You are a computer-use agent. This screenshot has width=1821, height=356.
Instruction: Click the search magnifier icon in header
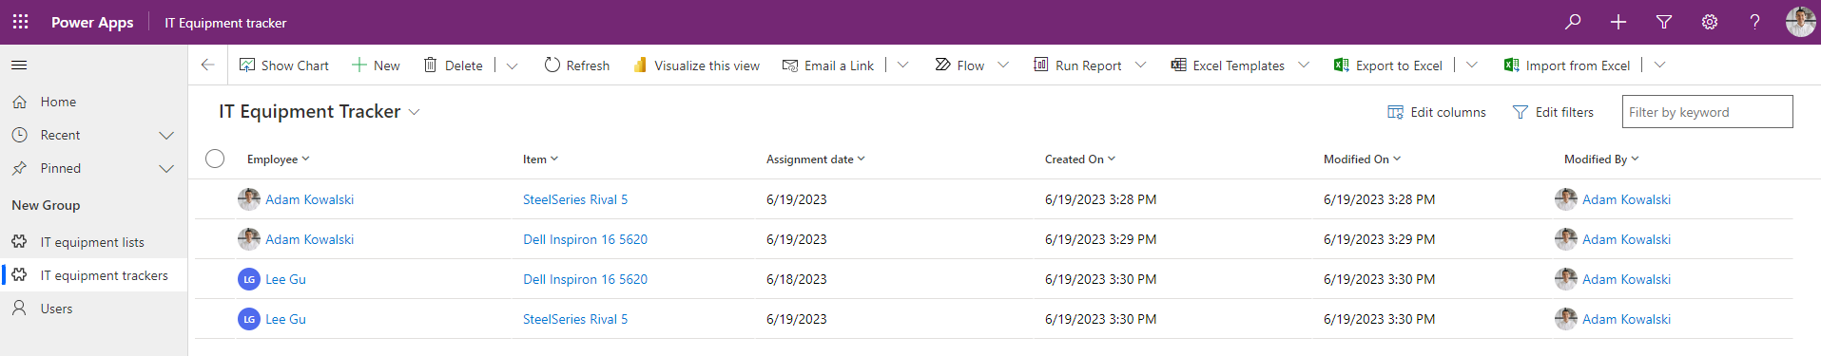coord(1574,22)
